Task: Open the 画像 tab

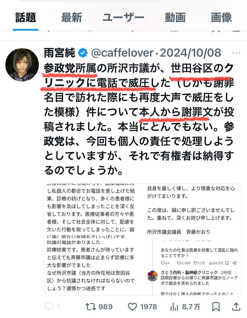Action: coord(221,18)
